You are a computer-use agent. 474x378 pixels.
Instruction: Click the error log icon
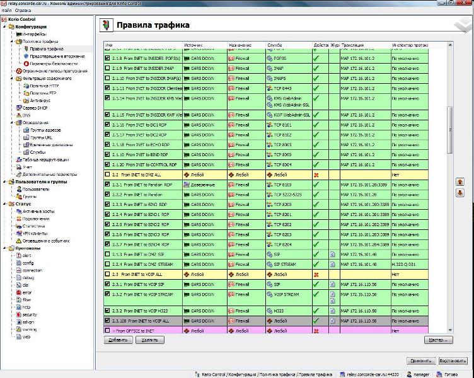pyautogui.click(x=19, y=292)
